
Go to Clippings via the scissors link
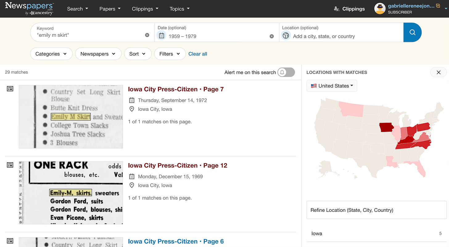coord(349,9)
